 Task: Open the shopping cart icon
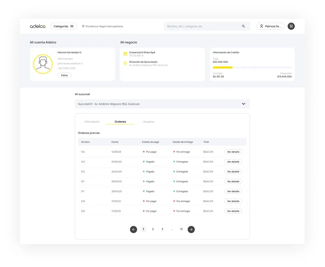(291, 26)
